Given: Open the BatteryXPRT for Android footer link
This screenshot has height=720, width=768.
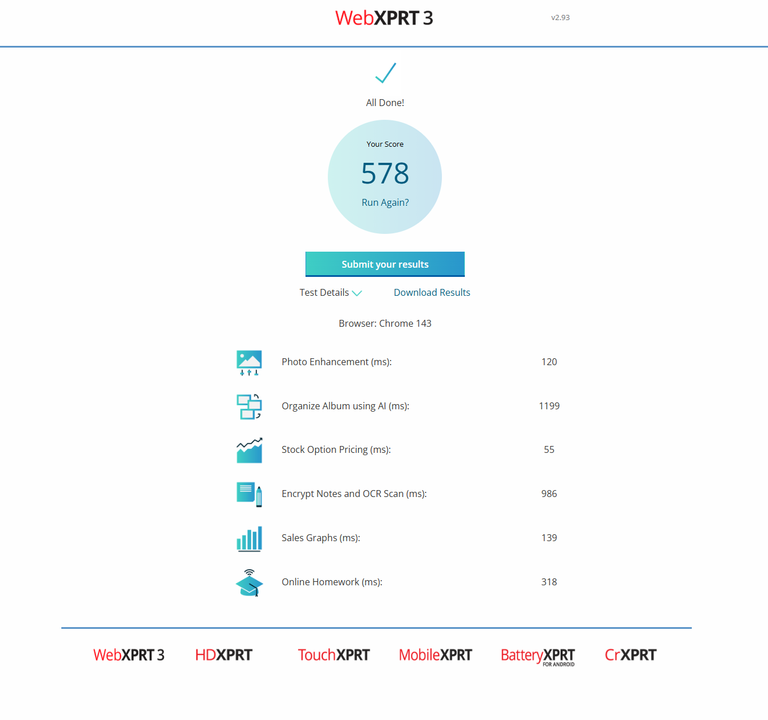Looking at the screenshot, I should [538, 656].
